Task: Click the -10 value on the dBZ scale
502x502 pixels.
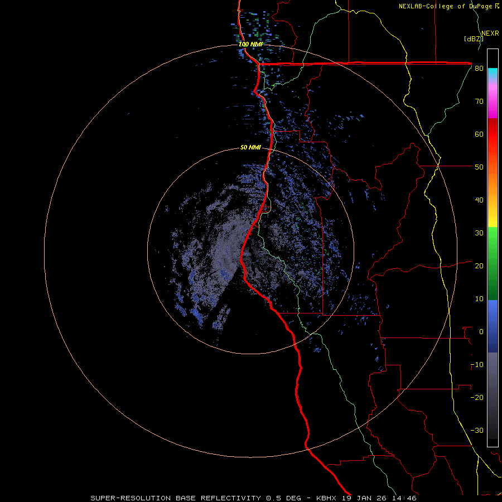Action: click(477, 365)
